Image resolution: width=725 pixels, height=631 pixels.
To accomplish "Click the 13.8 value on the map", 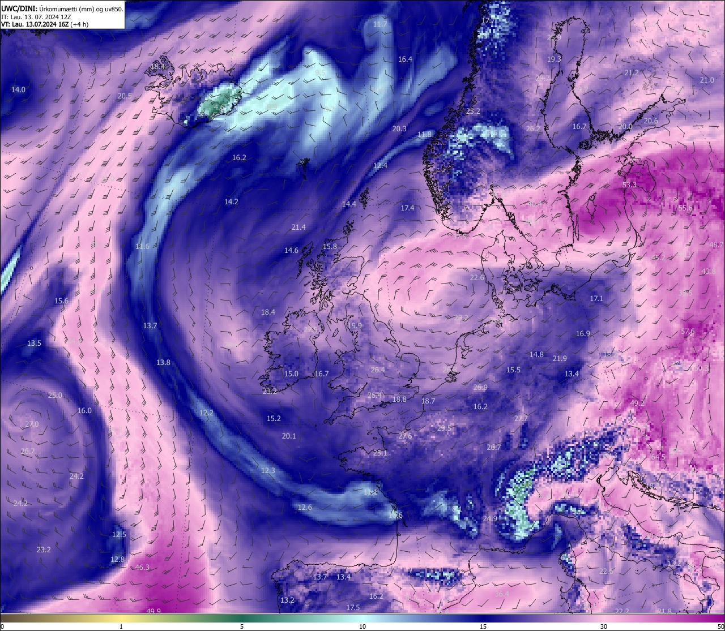I will pos(163,362).
